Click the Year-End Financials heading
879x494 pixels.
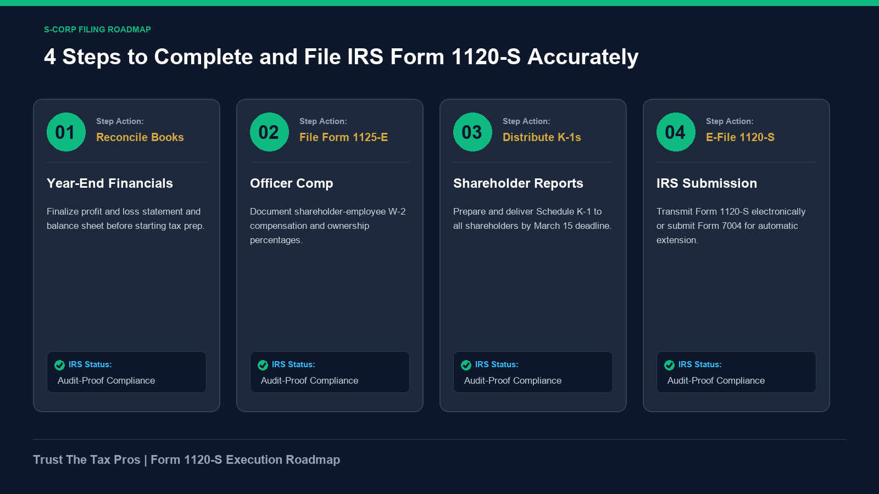110,183
